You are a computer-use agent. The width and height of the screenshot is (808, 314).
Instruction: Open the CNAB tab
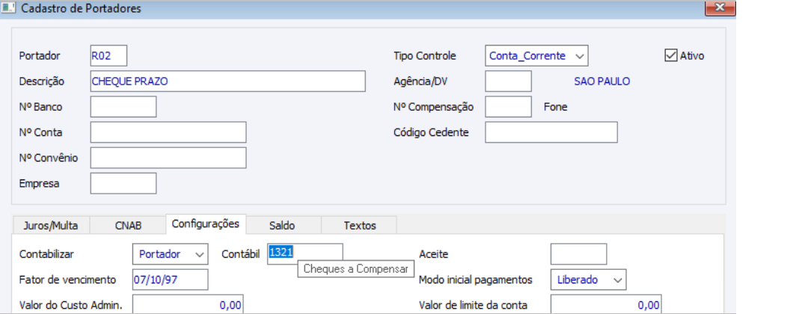(x=128, y=225)
